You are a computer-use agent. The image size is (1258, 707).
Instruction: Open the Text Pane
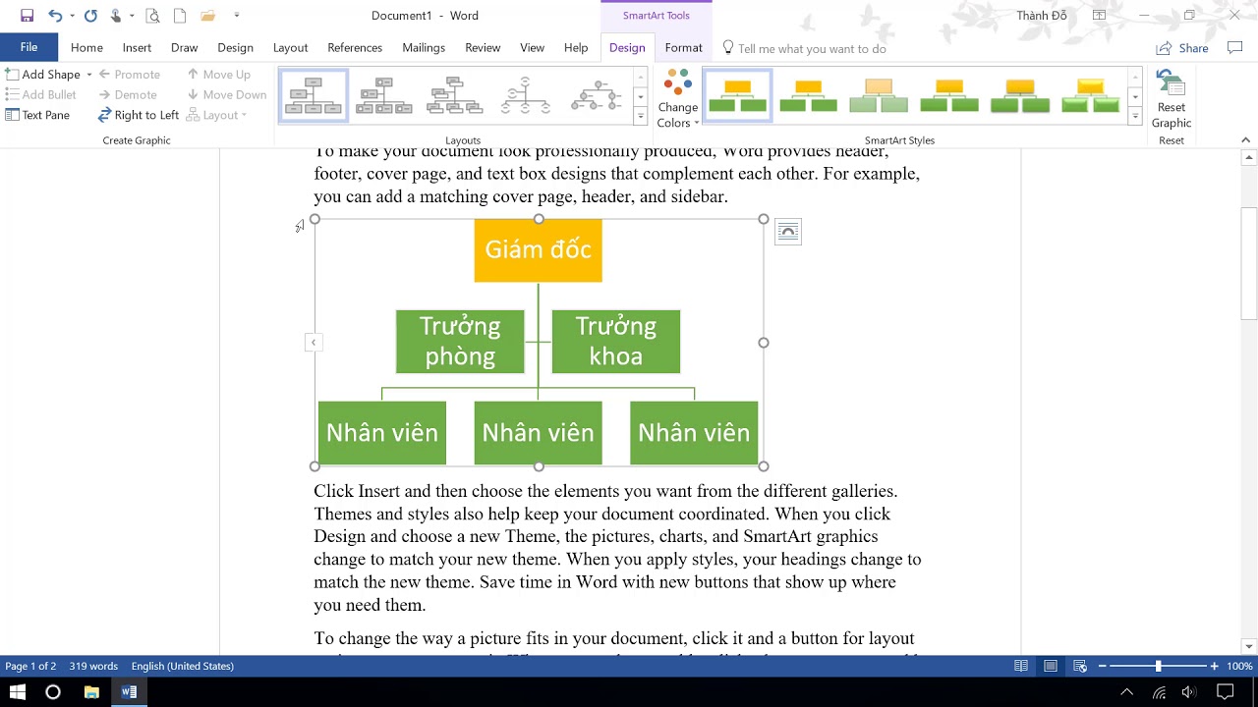pos(37,115)
